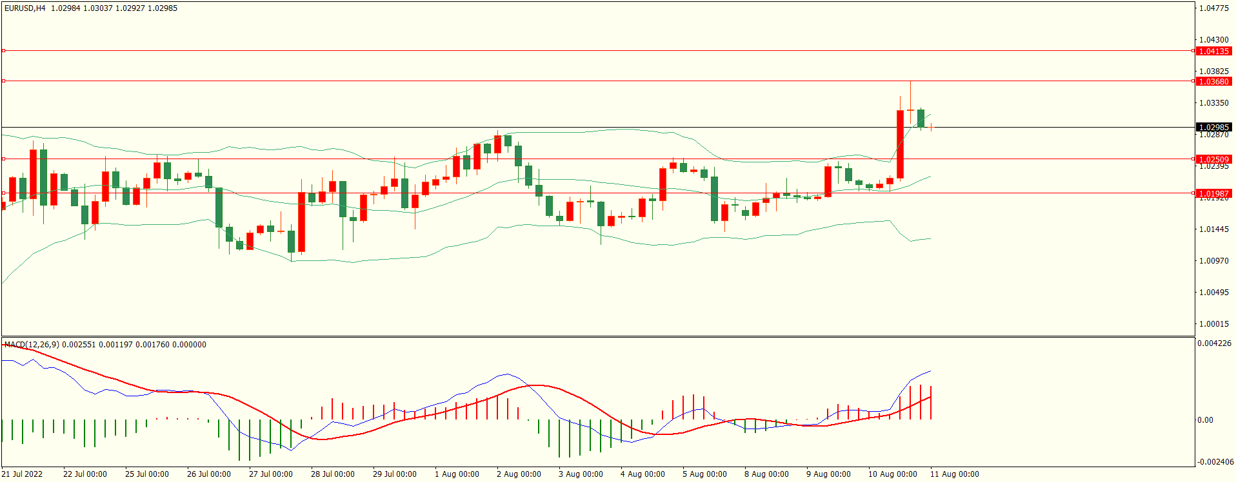Select left handle of the 1.01987 line
The image size is (1236, 482).
click(x=3, y=193)
